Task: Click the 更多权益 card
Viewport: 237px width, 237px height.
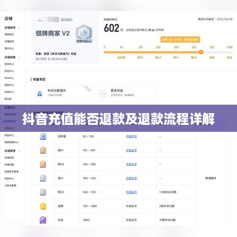Action: [x=124, y=93]
